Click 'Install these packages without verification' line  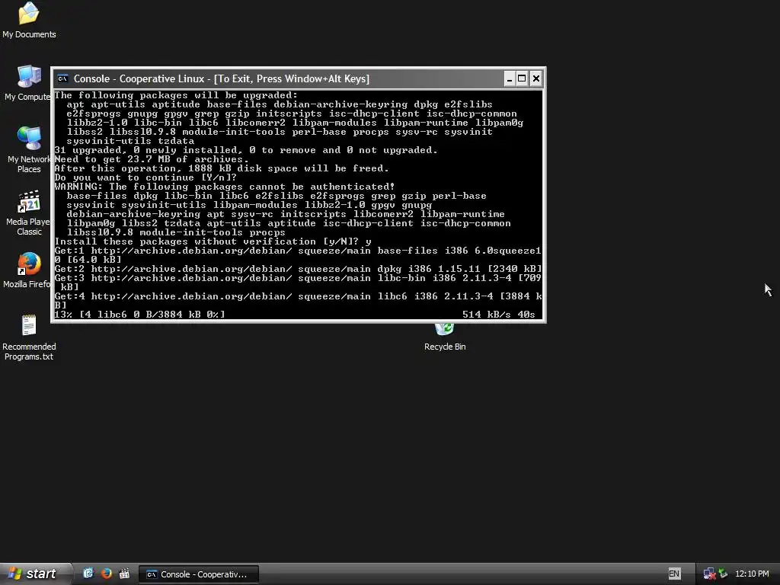click(213, 241)
